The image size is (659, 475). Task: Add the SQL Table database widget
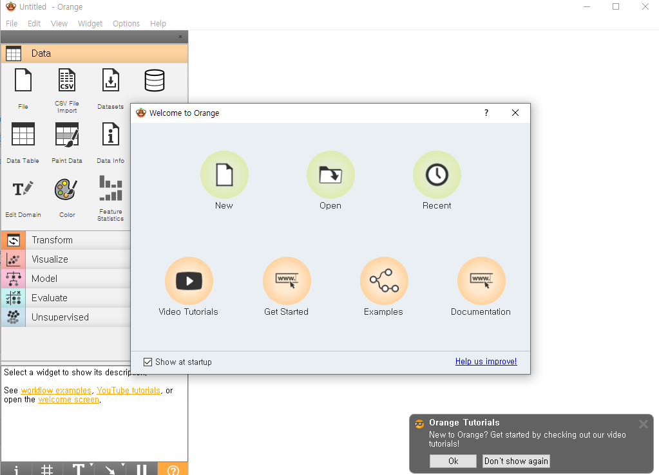tap(154, 80)
